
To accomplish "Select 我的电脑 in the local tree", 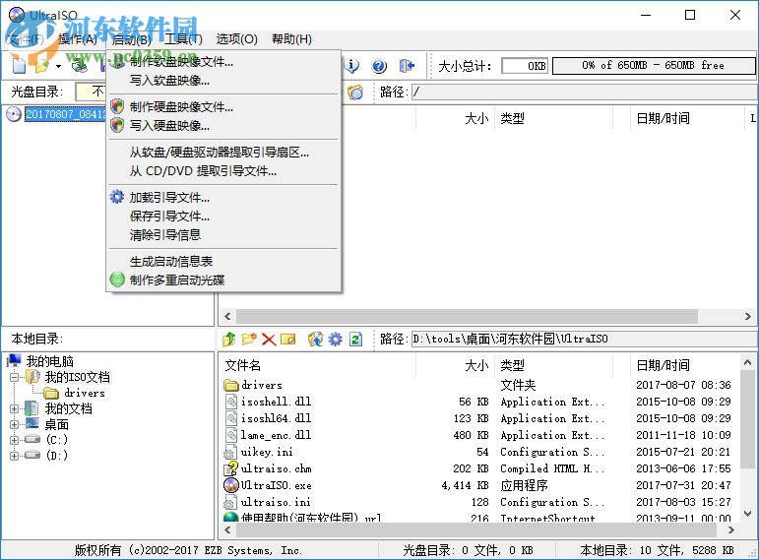I will pos(49,361).
